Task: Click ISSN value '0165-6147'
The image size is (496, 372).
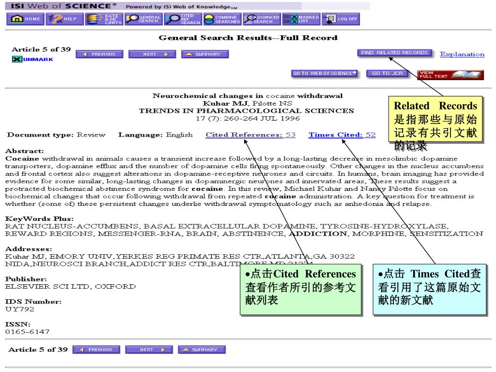Action: [27, 332]
